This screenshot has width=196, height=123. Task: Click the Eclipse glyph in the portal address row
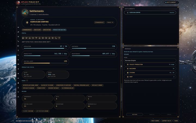[x=23, y=38]
